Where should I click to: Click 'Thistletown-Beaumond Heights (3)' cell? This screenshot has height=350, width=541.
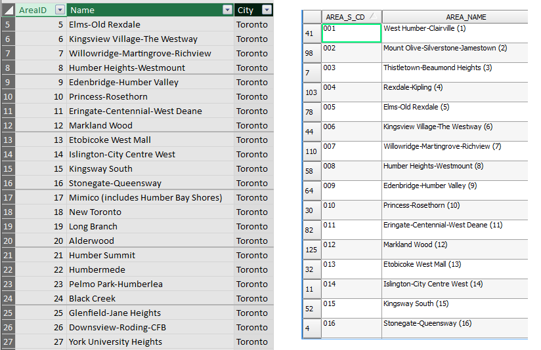(455, 72)
